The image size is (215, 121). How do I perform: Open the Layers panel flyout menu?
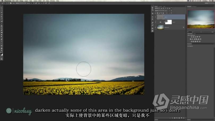click(x=186, y=6)
